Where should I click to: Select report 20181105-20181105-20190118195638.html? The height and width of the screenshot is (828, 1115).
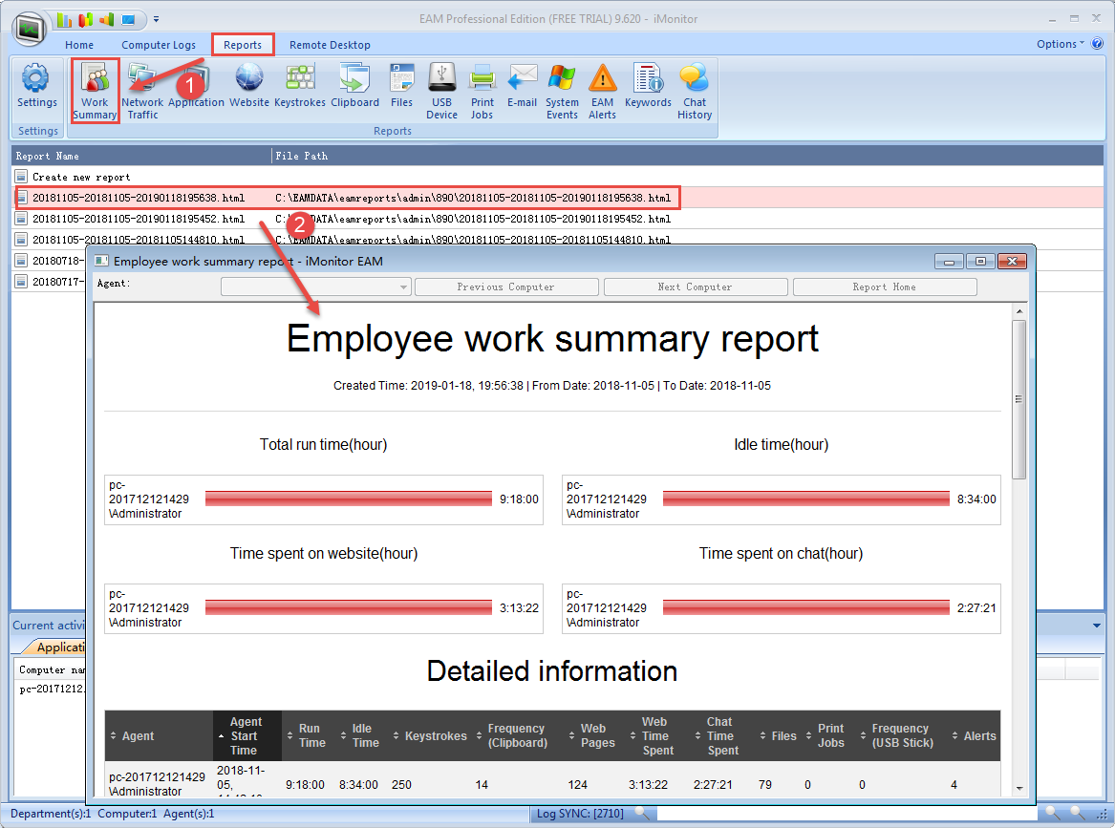(x=139, y=198)
